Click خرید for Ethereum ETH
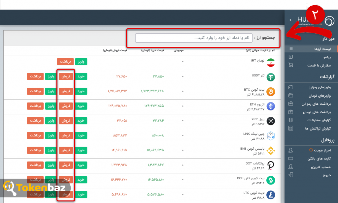 point(81,106)
